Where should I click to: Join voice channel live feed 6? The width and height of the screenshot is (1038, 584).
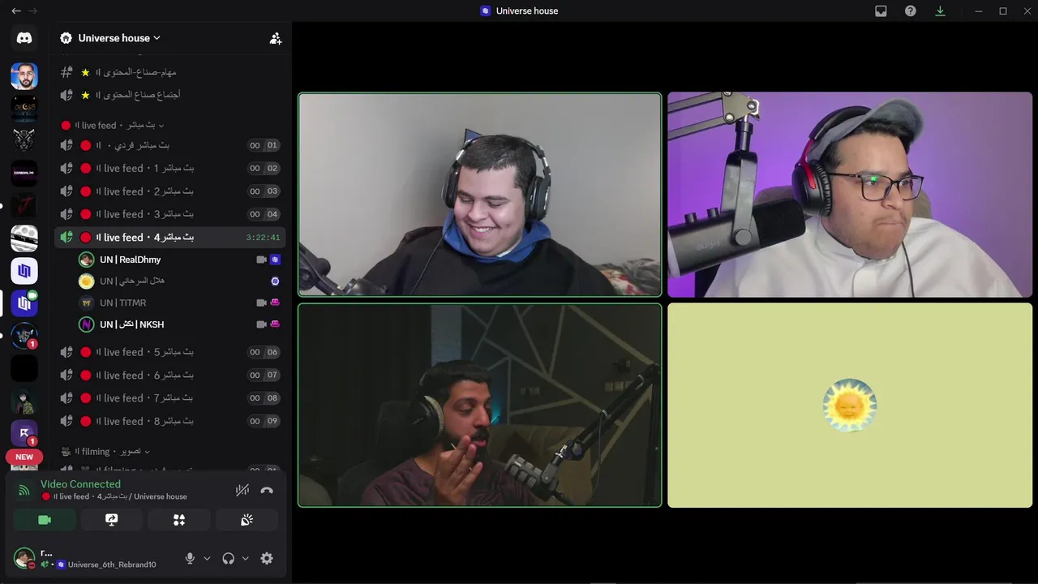(170, 375)
